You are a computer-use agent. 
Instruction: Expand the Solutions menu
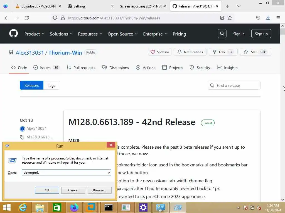click(61, 34)
